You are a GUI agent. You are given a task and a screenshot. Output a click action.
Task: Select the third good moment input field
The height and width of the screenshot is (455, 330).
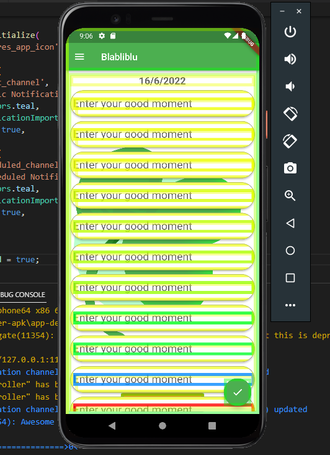163,165
